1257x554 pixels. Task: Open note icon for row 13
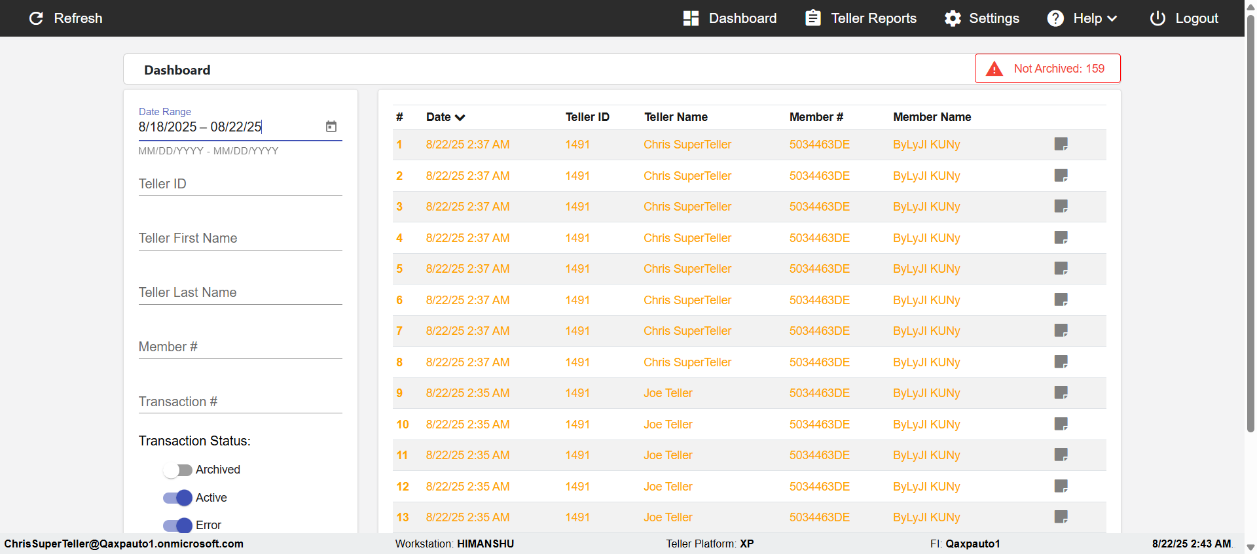point(1061,517)
